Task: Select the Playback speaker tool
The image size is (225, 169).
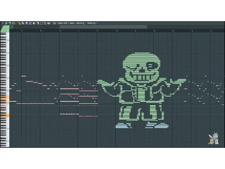Action: 49,23
